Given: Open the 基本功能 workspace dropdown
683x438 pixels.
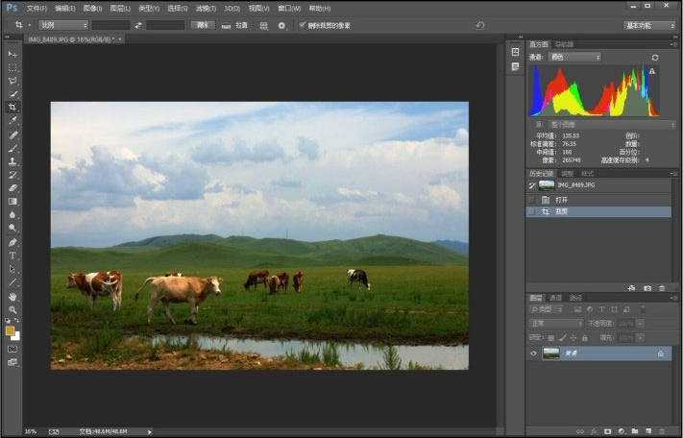Looking at the screenshot, I should pyautogui.click(x=649, y=25).
